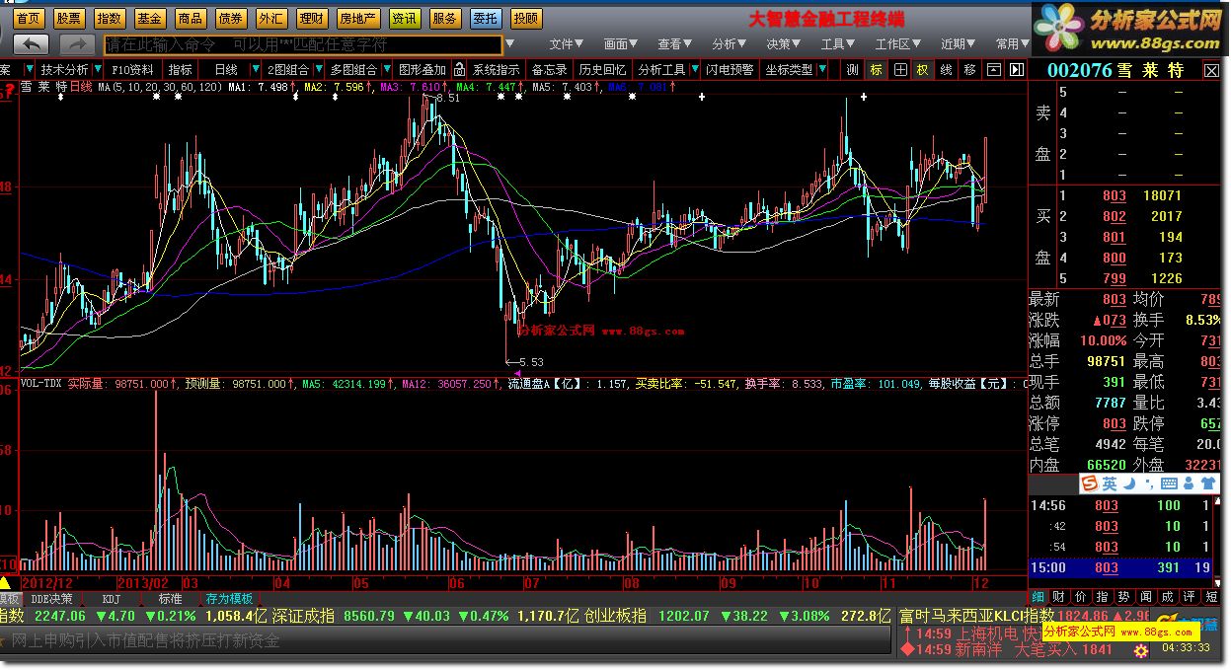Click the 委托 button
This screenshot has height=670, width=1231.
[485, 18]
